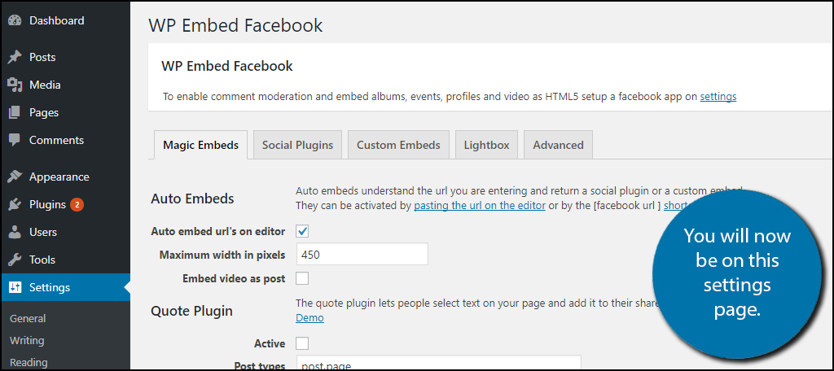Open Writing settings submenu
834x371 pixels.
tap(27, 340)
